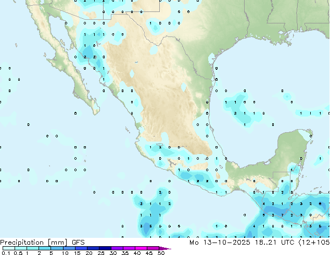Click the '18..21' time range text
The width and height of the screenshot is (330, 255).
(x=265, y=243)
